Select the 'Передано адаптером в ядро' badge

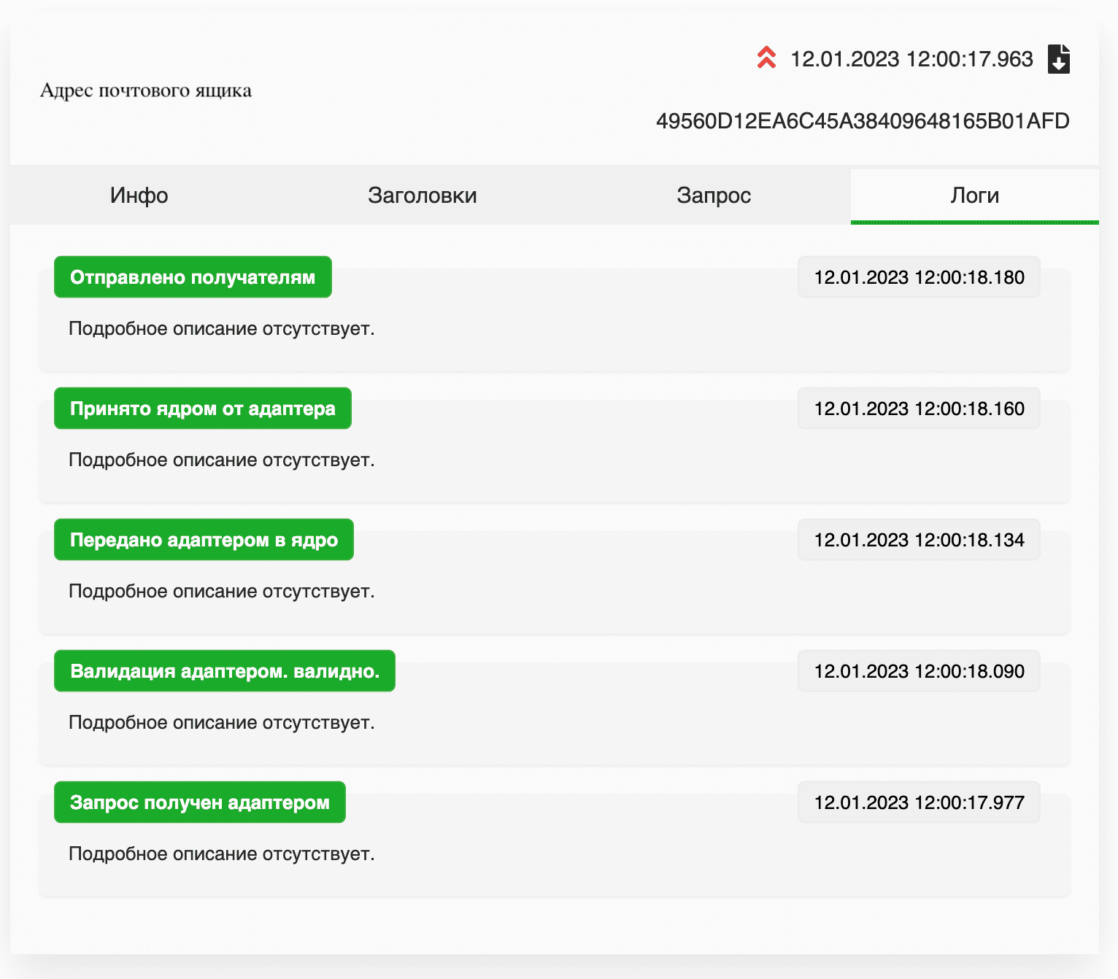(x=204, y=540)
